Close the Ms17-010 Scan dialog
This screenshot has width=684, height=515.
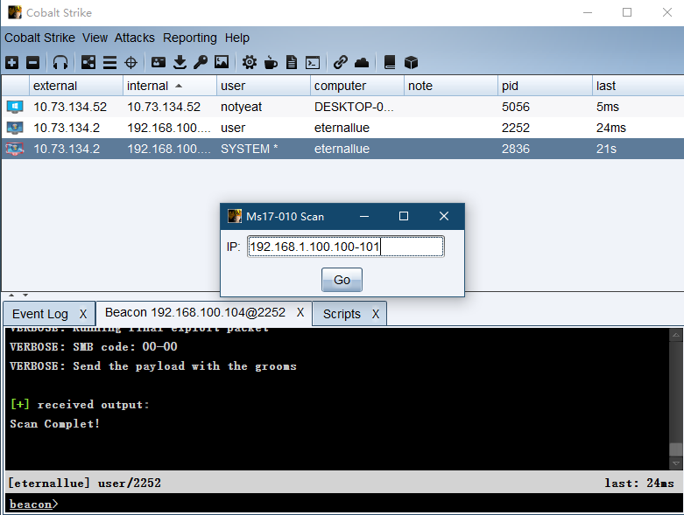[444, 216]
